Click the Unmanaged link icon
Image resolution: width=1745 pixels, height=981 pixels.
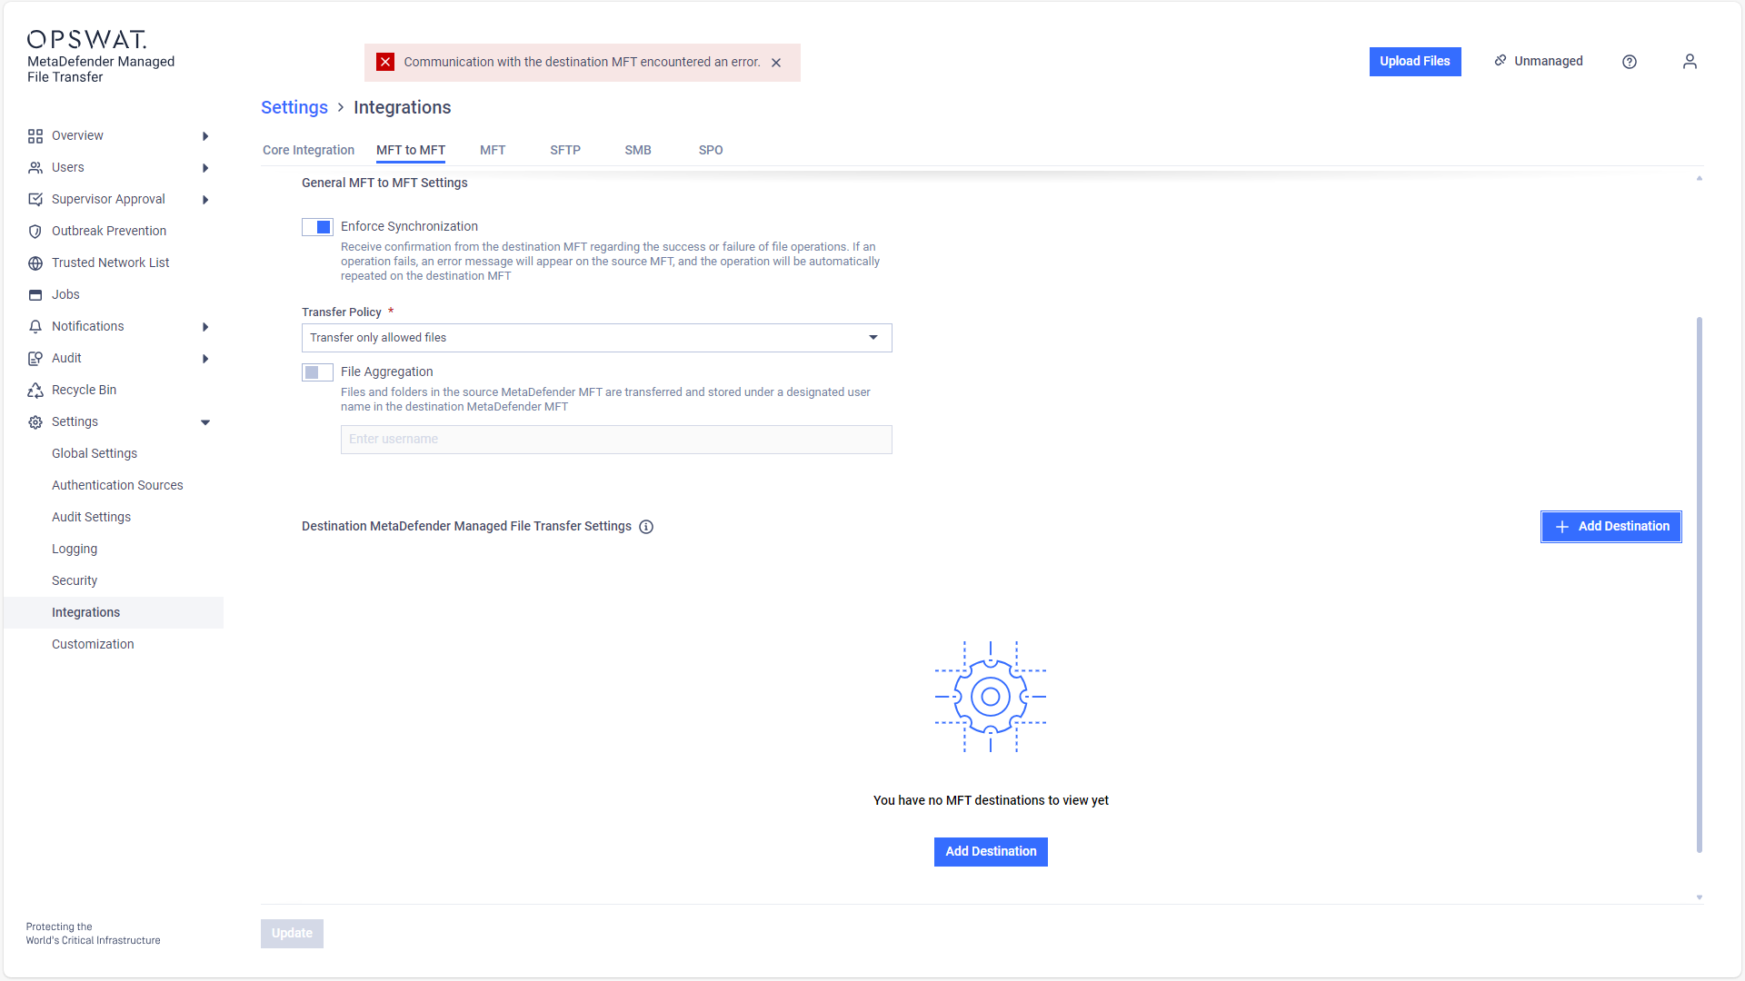click(1501, 61)
